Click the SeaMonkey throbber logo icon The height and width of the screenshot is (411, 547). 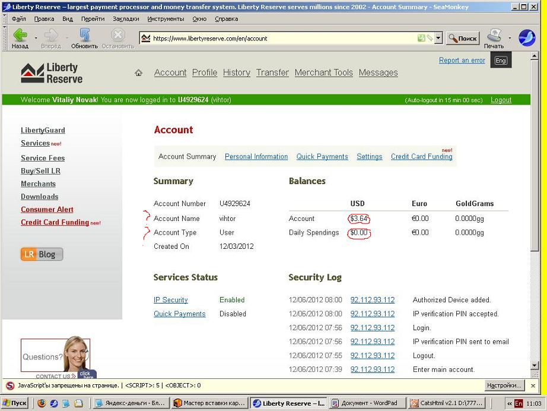click(527, 37)
